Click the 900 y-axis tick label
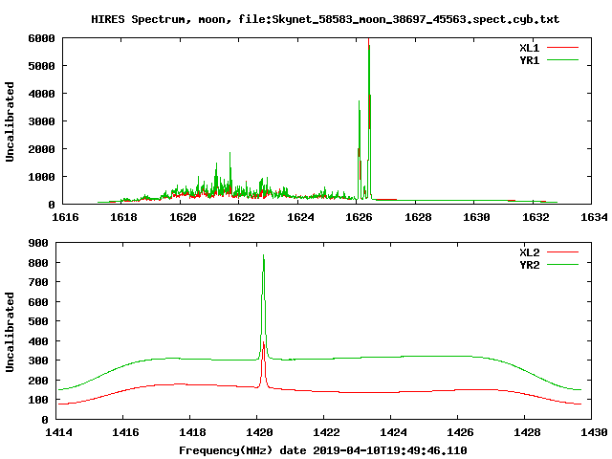The width and height of the screenshot is (612, 459). tap(38, 243)
